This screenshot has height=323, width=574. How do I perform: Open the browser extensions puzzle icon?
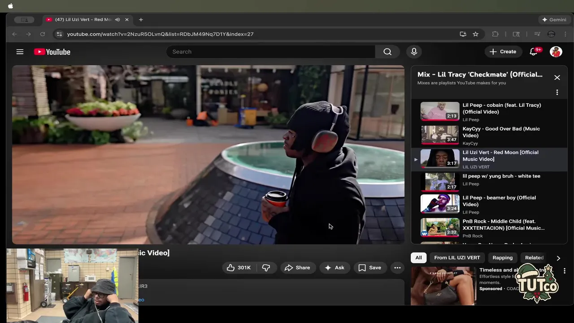pos(495,34)
